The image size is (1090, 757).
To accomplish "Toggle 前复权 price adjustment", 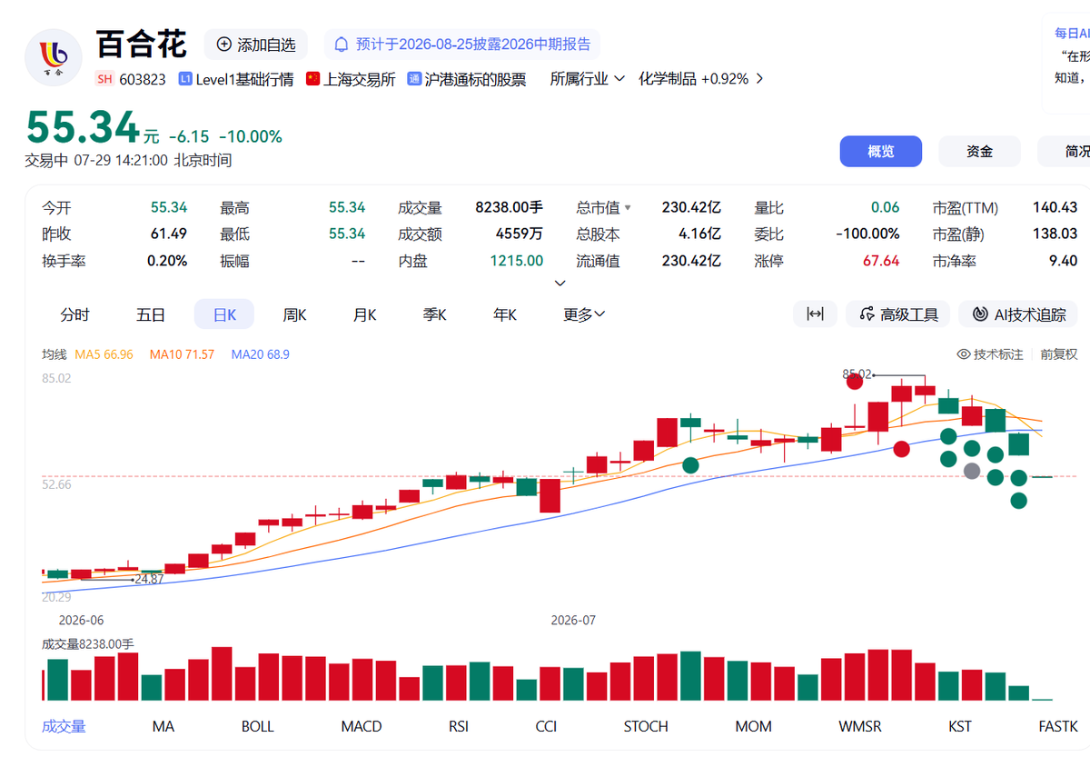I will [1059, 354].
